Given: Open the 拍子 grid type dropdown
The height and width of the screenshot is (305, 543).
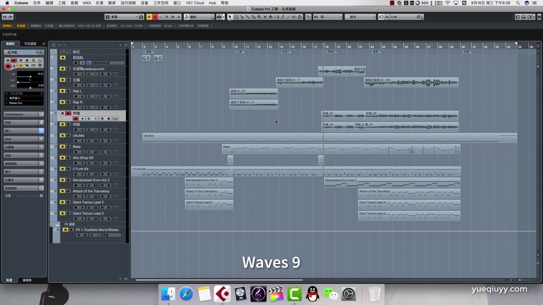Looking at the screenshot, I should 360,17.
